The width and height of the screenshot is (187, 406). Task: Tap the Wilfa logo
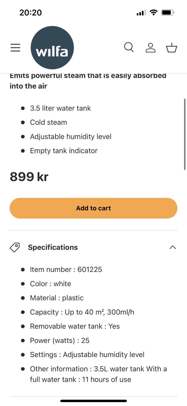point(52,48)
